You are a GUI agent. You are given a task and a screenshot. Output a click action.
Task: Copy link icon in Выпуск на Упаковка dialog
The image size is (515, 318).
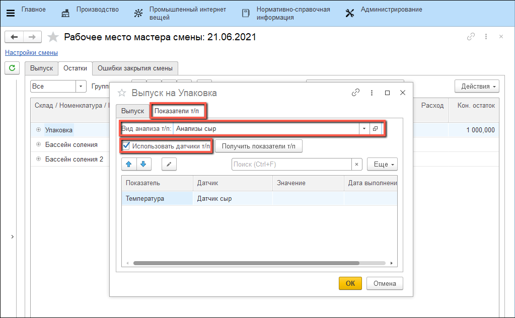click(x=355, y=93)
